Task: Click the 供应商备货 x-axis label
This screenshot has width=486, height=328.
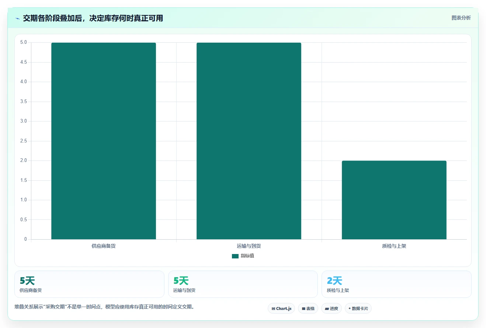Action: (x=104, y=246)
